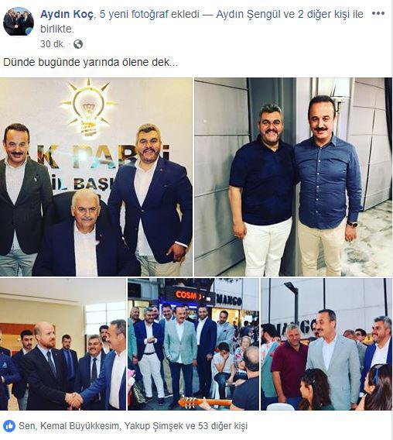Open the 30 dk. post timestamp

click(x=53, y=44)
